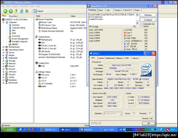Click the Config icon in tree

[7, 77]
